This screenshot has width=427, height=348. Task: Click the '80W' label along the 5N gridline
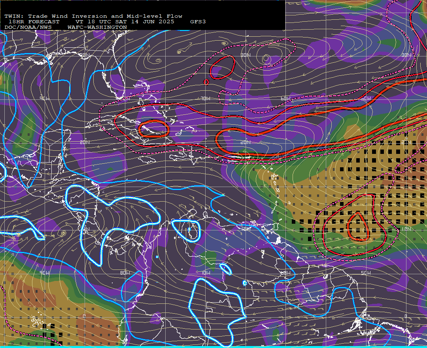click(125, 273)
